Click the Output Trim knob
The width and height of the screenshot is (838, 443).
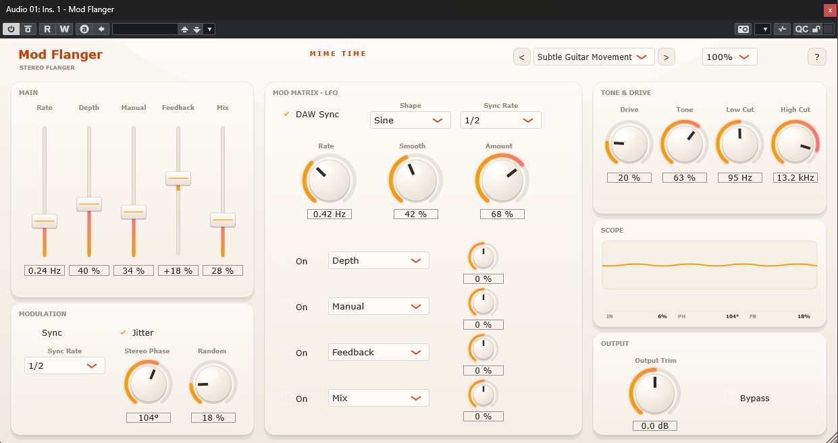[655, 394]
